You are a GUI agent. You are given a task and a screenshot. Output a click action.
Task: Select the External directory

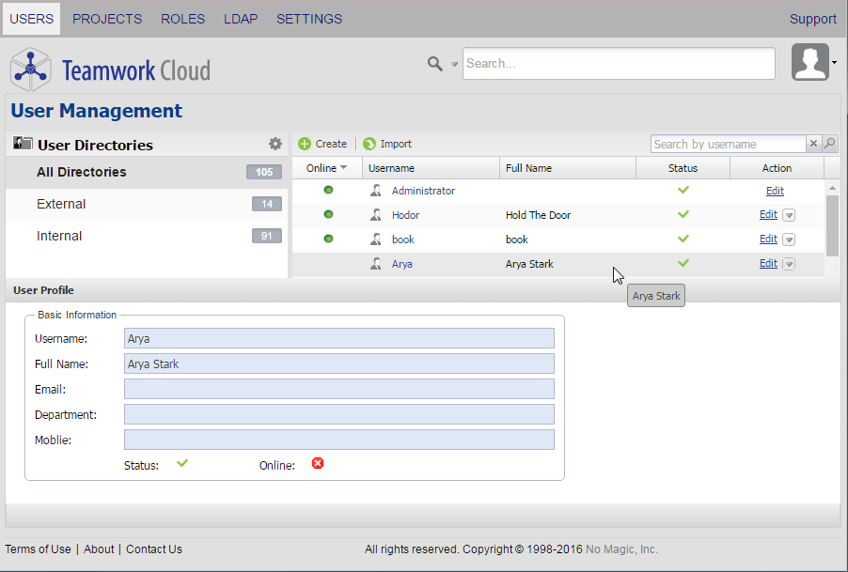147,204
